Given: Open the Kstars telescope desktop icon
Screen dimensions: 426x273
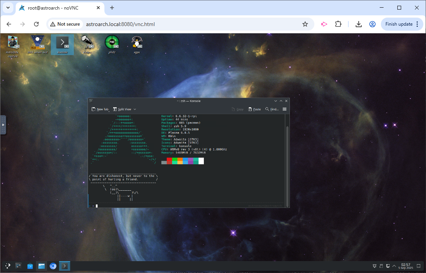Looking at the screenshot, I should click(x=87, y=44).
